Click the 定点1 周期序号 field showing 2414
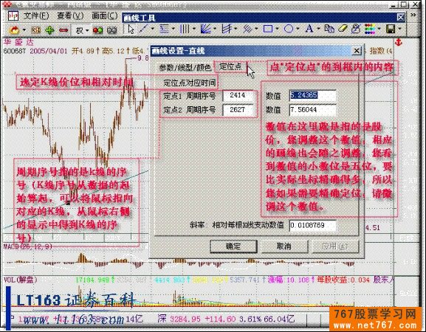426x332 pixels. pos(238,96)
